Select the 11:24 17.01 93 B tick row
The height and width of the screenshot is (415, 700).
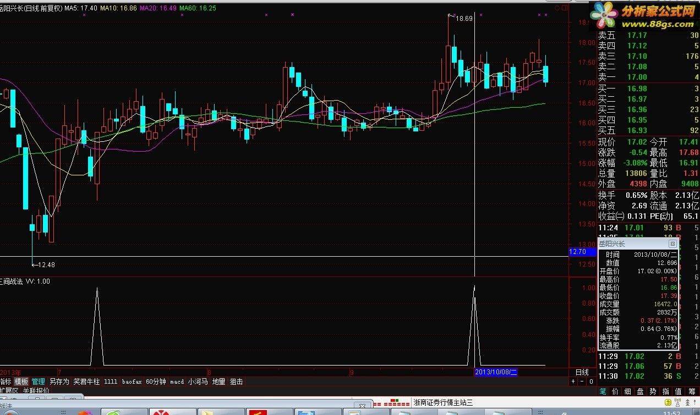(648, 228)
